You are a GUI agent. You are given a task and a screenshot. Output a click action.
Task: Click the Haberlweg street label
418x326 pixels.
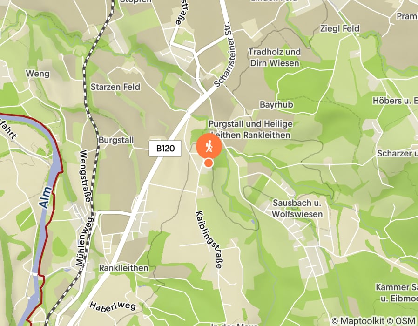113,307
